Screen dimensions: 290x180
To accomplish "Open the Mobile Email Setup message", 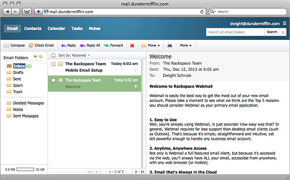I will pyautogui.click(x=95, y=67).
